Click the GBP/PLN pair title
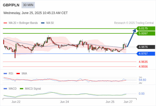156x106 pixels. [x=11, y=5]
